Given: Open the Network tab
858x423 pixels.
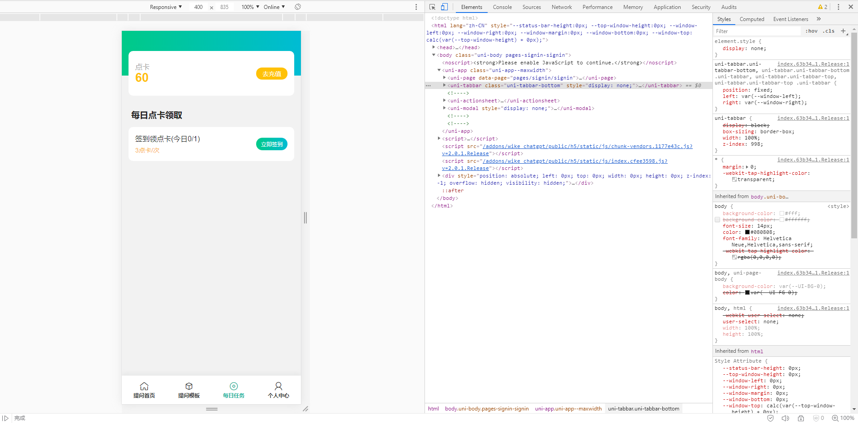Looking at the screenshot, I should coord(562,7).
